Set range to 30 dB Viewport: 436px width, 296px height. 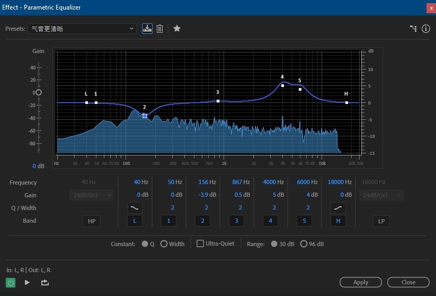pyautogui.click(x=274, y=244)
